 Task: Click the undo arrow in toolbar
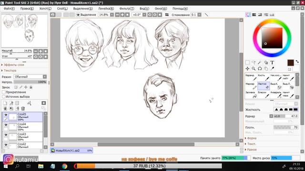(x=53, y=15)
